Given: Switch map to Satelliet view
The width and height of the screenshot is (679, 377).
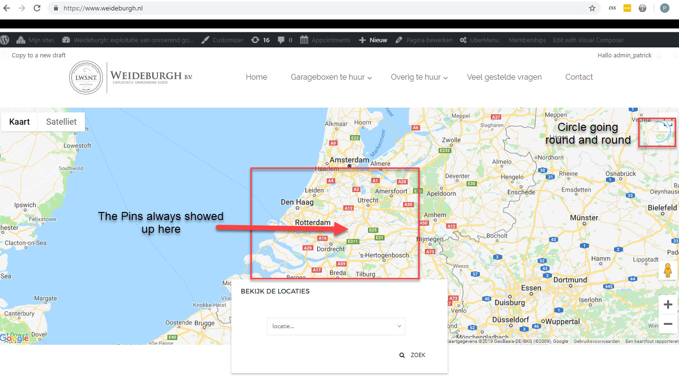Looking at the screenshot, I should [61, 121].
